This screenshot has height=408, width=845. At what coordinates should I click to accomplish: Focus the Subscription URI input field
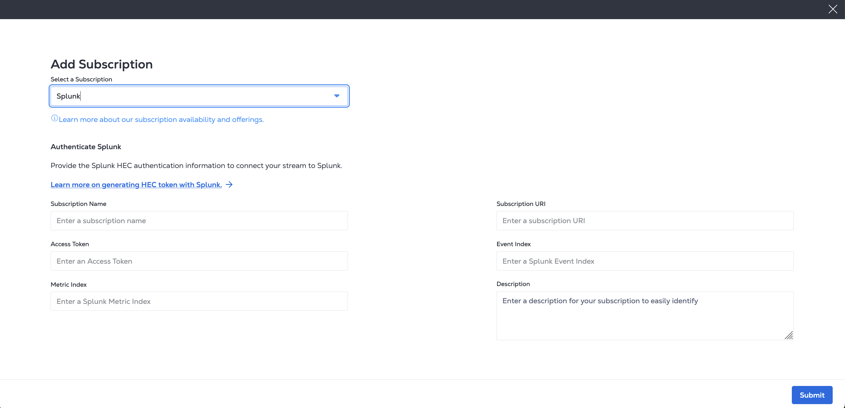pyautogui.click(x=645, y=221)
